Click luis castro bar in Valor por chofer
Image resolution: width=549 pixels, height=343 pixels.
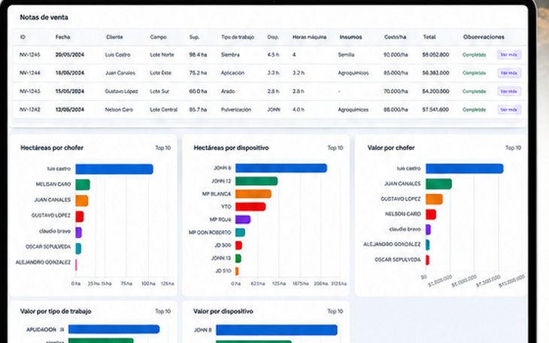click(464, 168)
